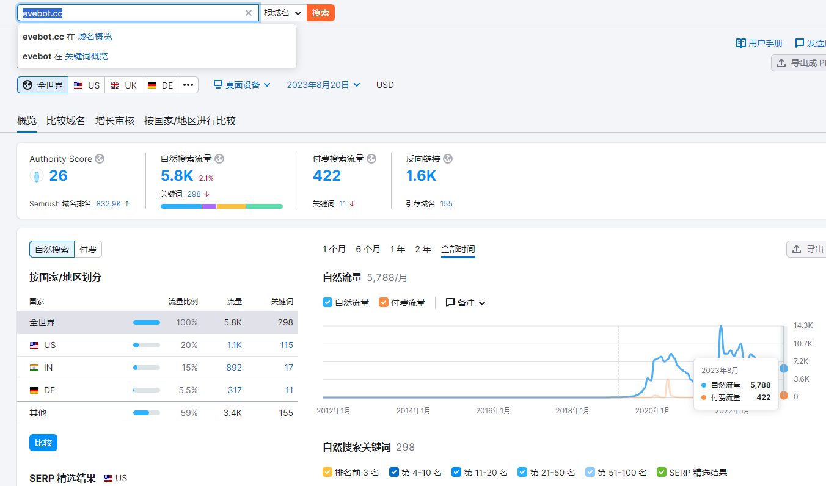The width and height of the screenshot is (826, 486).
Task: Click the Authority Score circular gauge
Action: [x=37, y=176]
